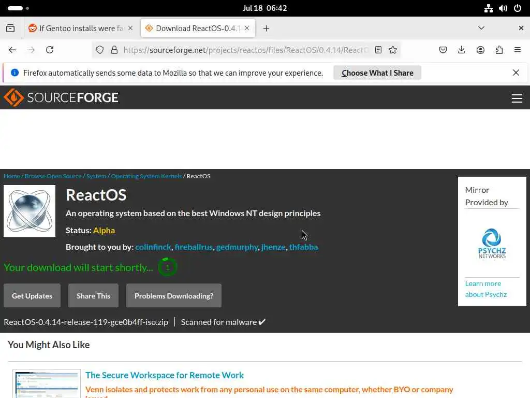Open the network status icon

(489, 8)
